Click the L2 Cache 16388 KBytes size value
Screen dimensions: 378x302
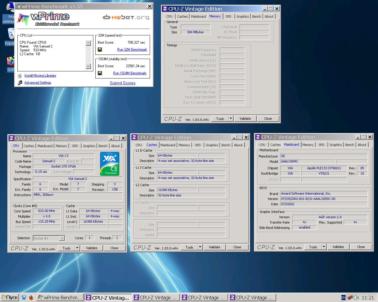pos(177,190)
